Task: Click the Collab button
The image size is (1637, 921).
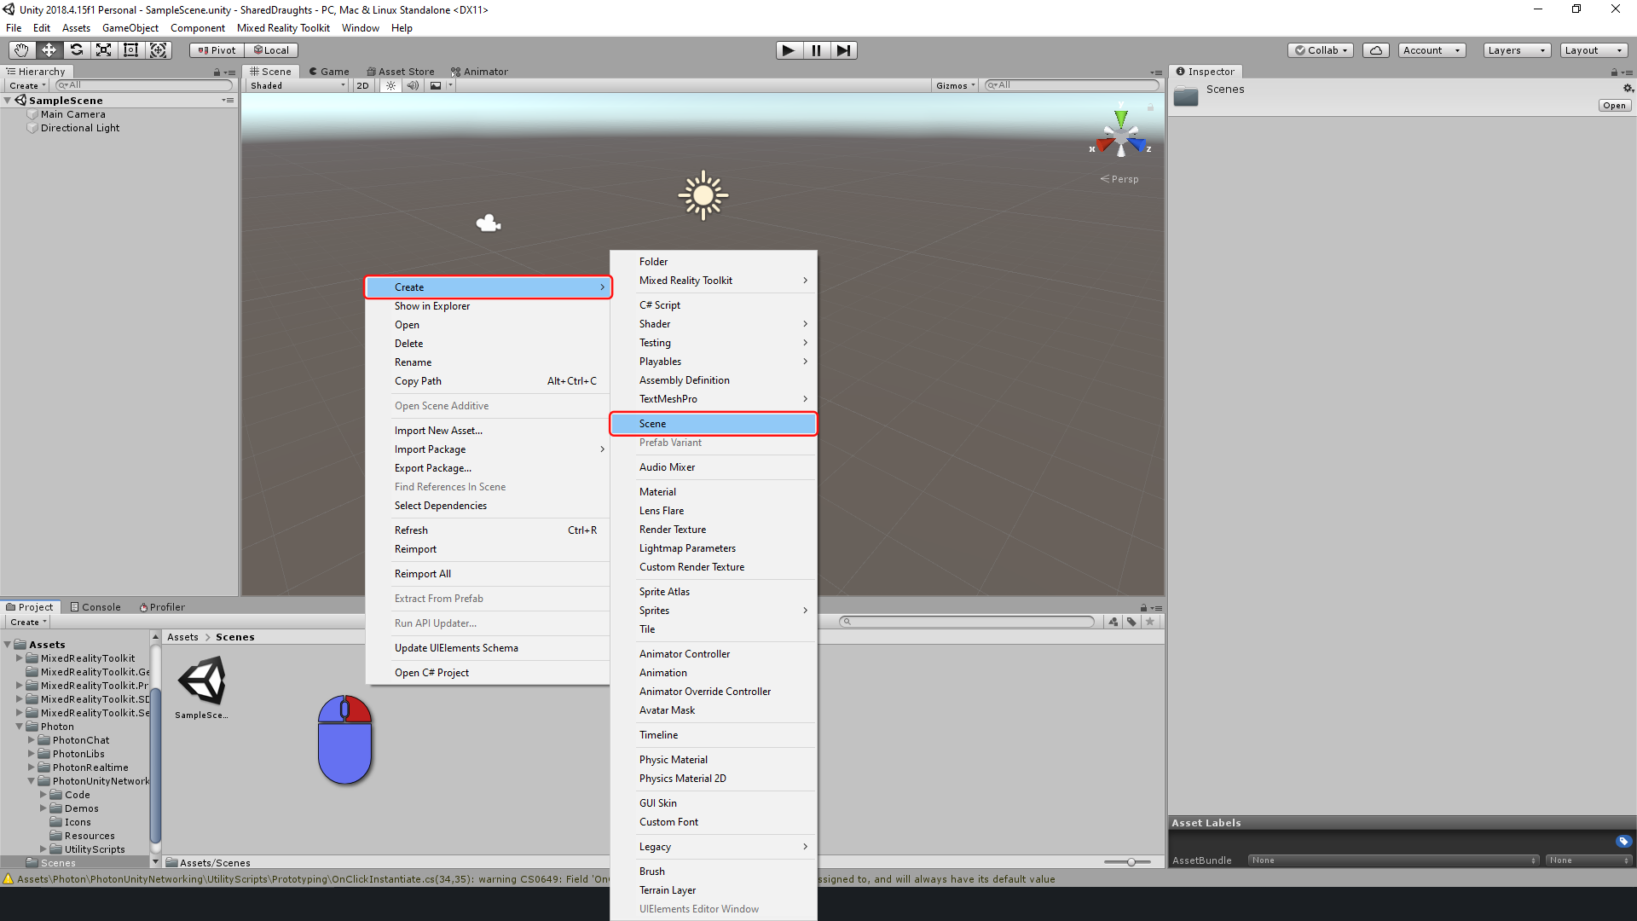Action: (x=1321, y=50)
